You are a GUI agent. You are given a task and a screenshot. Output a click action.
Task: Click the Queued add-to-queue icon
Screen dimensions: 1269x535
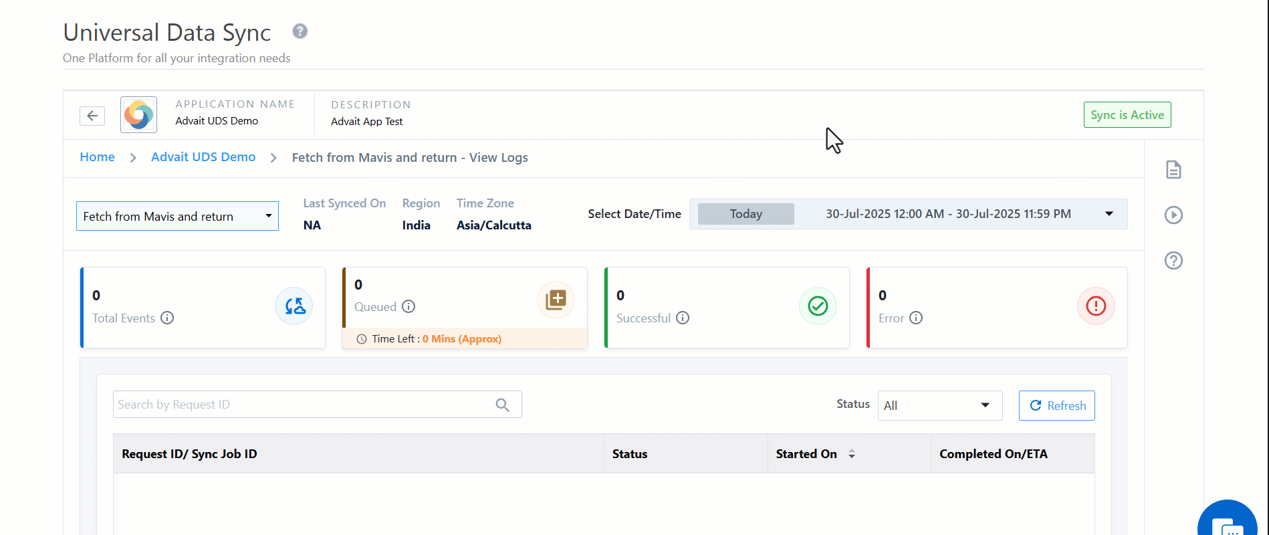[556, 300]
